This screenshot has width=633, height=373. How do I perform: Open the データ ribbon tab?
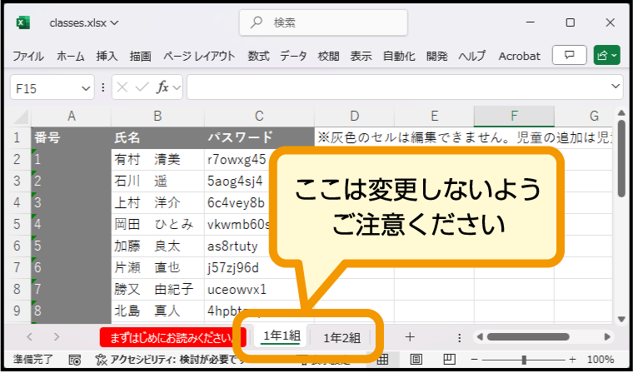point(293,56)
